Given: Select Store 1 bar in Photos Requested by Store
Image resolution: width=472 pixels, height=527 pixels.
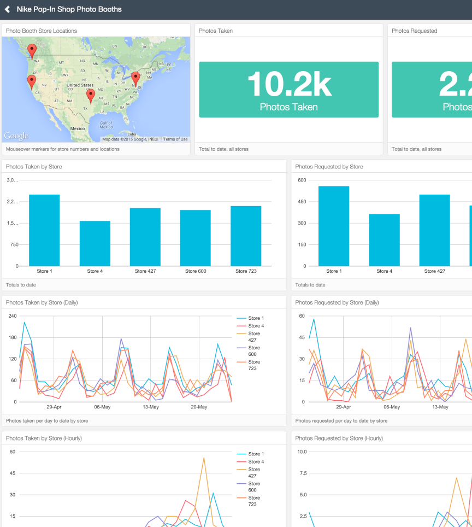Looking at the screenshot, I should click(x=333, y=226).
